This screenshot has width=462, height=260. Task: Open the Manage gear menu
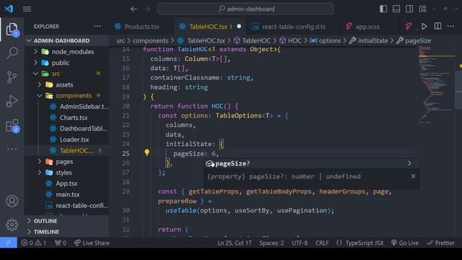(x=12, y=225)
